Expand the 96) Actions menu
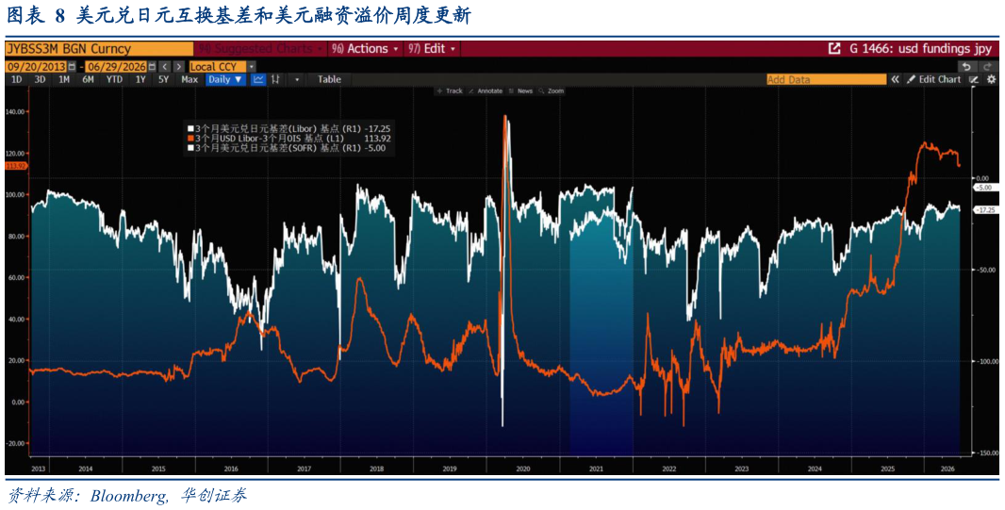Screen dimensions: 1005x510 [365, 49]
